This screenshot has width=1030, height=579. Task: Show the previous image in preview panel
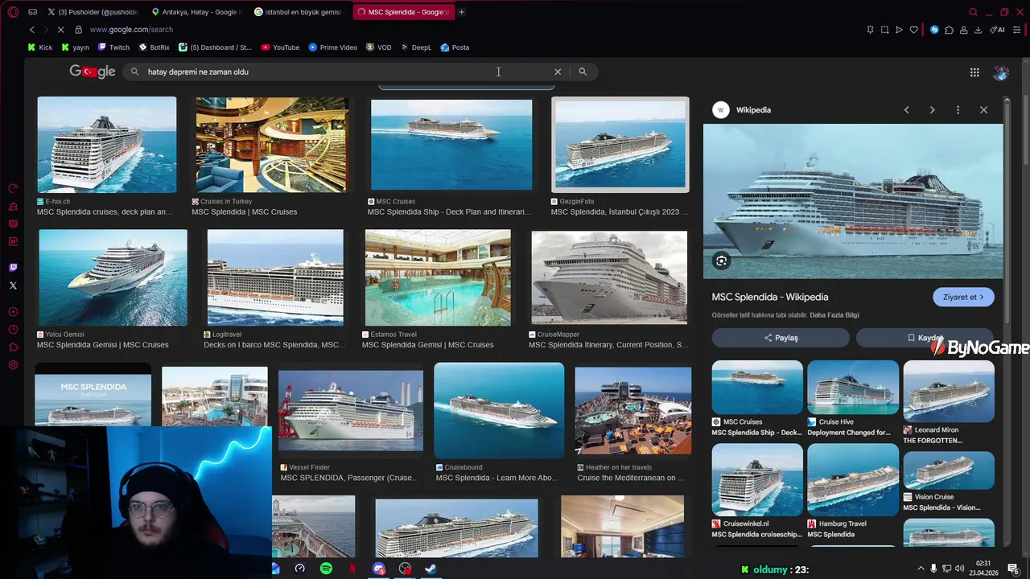[906, 110]
